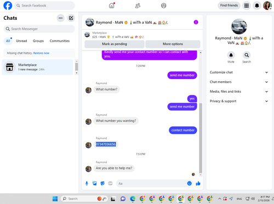Click message 'What number?'
Viewport: 274px width, 204px height.
(106, 89)
